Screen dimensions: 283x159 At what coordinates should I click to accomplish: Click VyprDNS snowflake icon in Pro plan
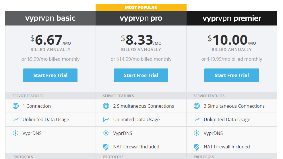click(106, 133)
